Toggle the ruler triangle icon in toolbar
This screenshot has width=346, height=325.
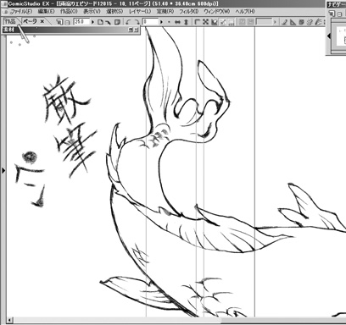pos(293,22)
